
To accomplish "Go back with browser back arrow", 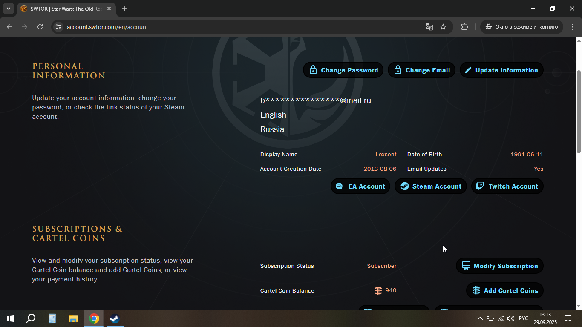I will click(x=9, y=27).
